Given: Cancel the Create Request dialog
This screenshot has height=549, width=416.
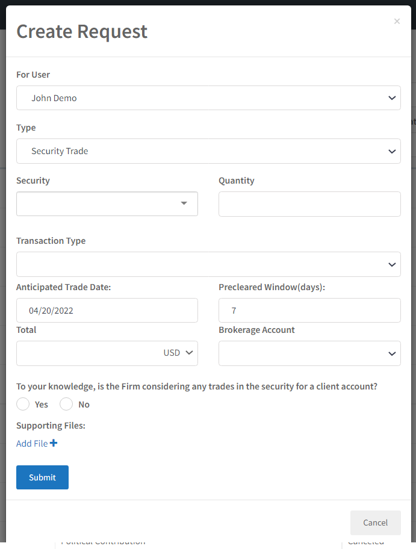Looking at the screenshot, I should tap(376, 523).
